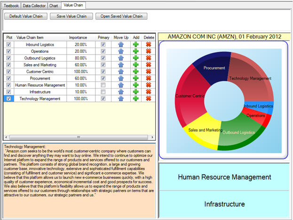Image resolution: width=293 pixels, height=220 pixels.
Task: Add item after Infrastructure row
Action: coord(136,91)
